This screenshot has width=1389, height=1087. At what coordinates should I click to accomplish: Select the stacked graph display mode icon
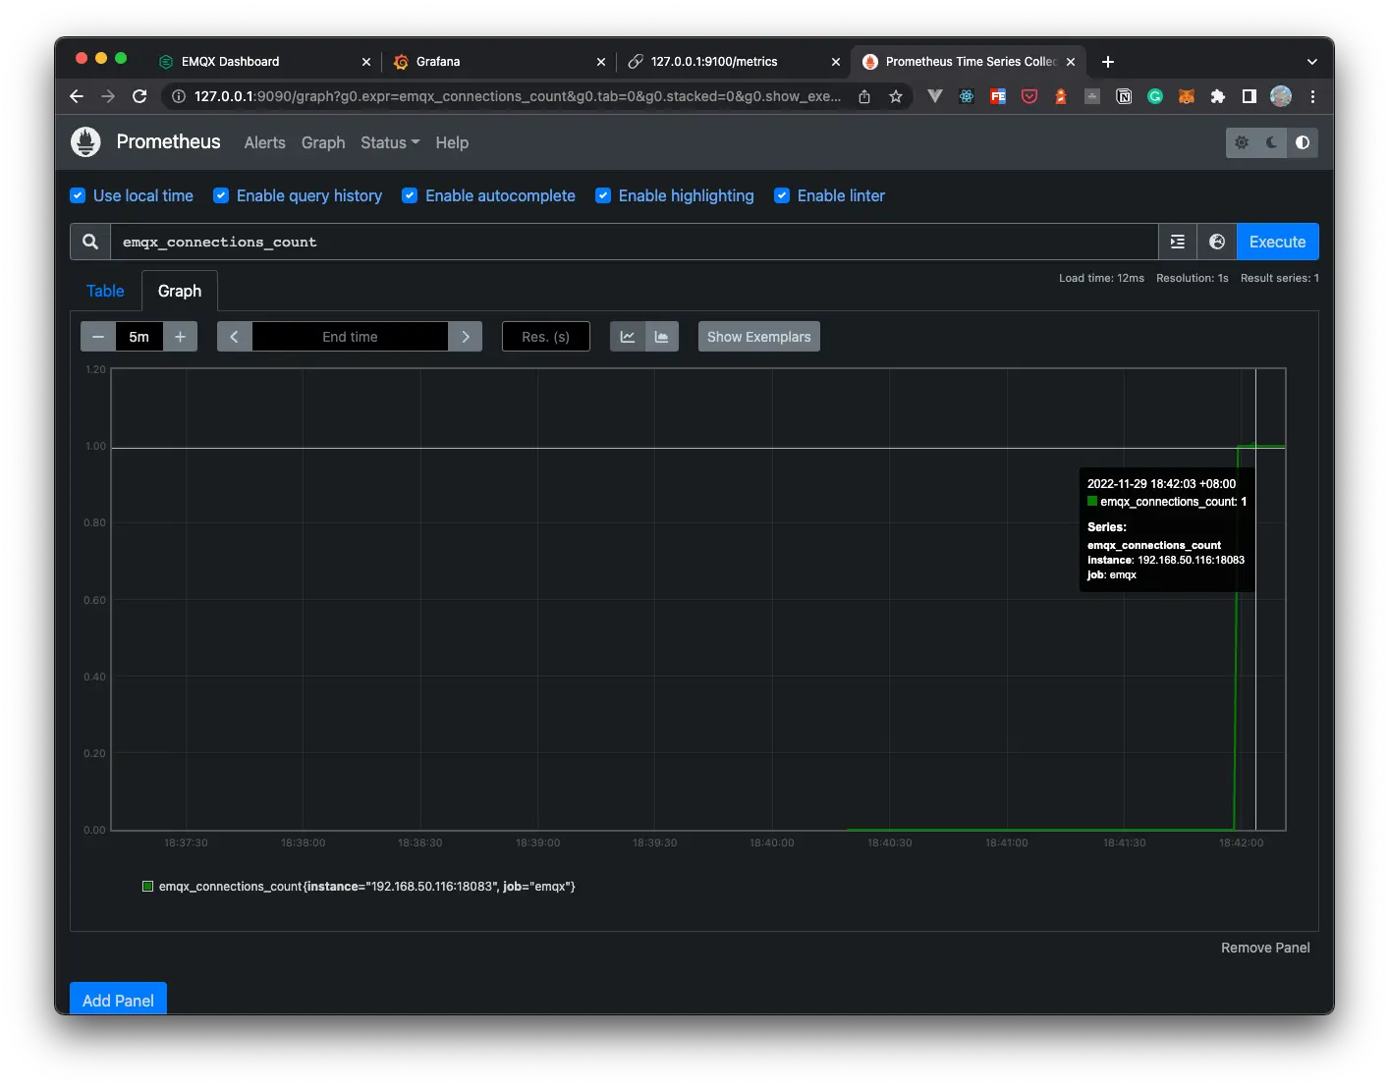click(661, 336)
